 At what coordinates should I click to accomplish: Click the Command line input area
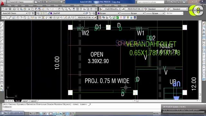coord(81,110)
